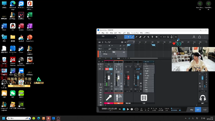Image resolution: width=215 pixels, height=121 pixels.
Task: Select the Eraser tool in the toolbar
Action: (140, 37)
